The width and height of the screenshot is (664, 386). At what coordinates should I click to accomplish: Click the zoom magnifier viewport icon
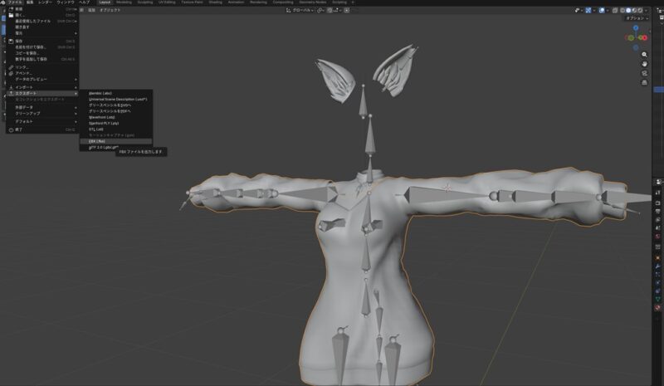645,54
